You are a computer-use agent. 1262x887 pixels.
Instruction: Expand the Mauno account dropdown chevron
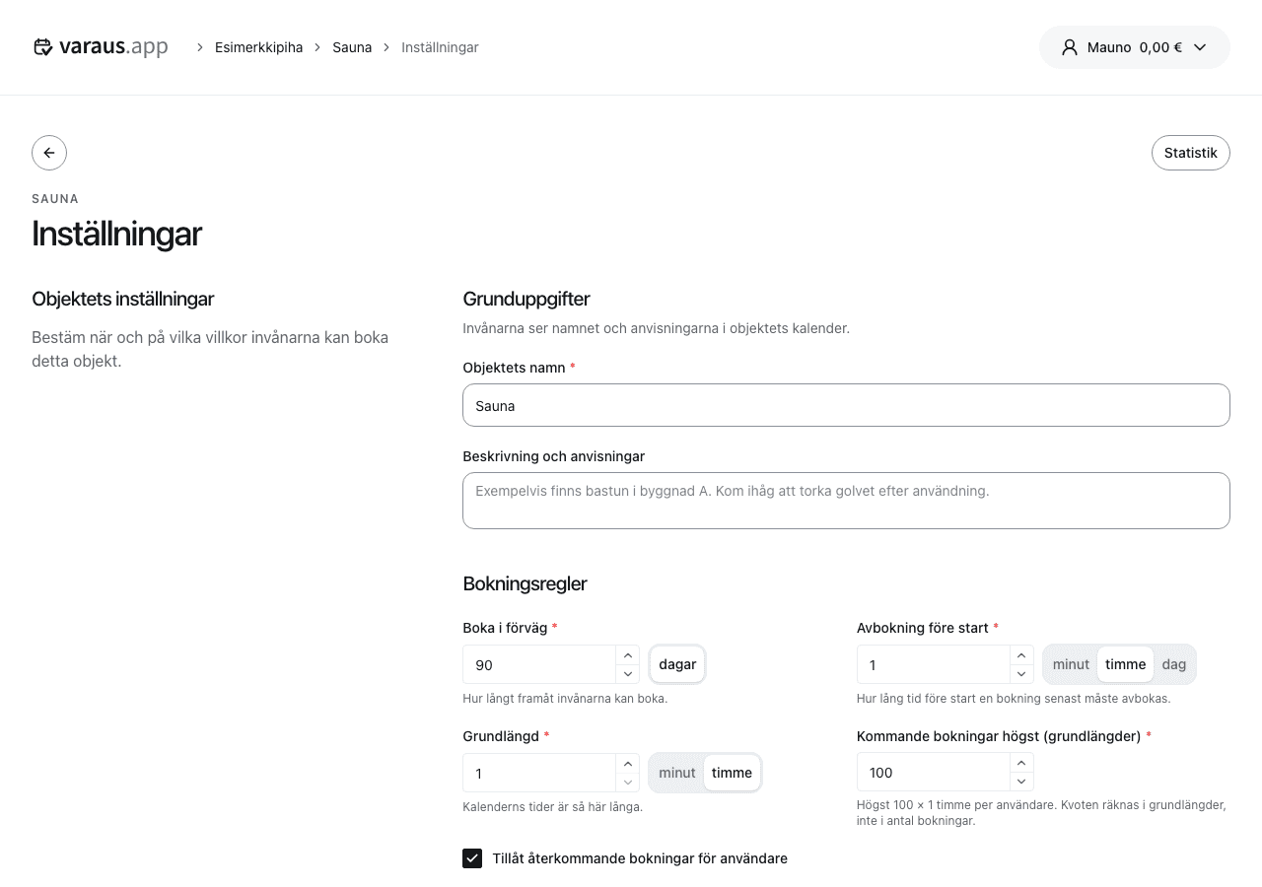coord(1200,47)
